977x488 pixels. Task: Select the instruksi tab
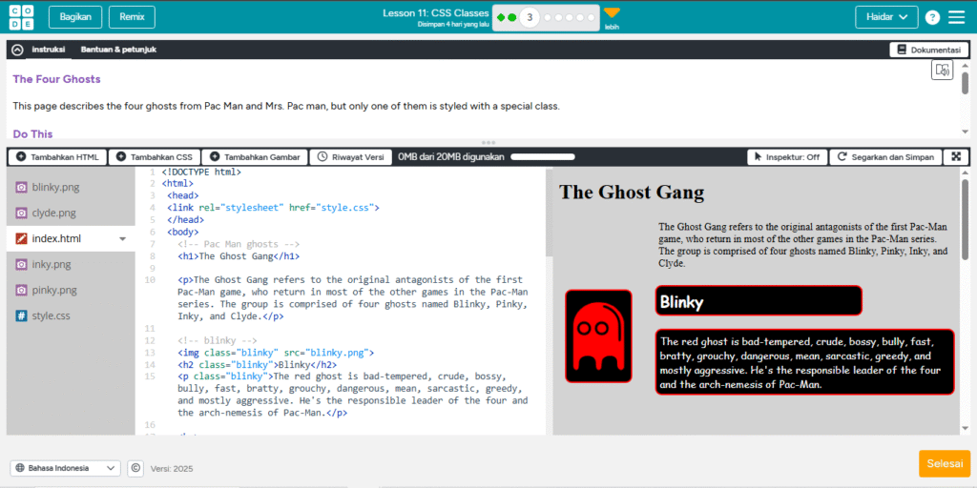[x=49, y=50]
